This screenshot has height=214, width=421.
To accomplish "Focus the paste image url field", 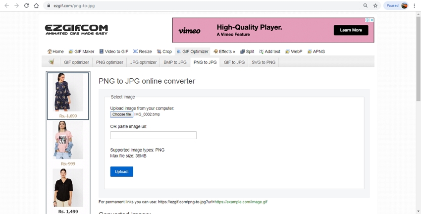I will (x=153, y=135).
